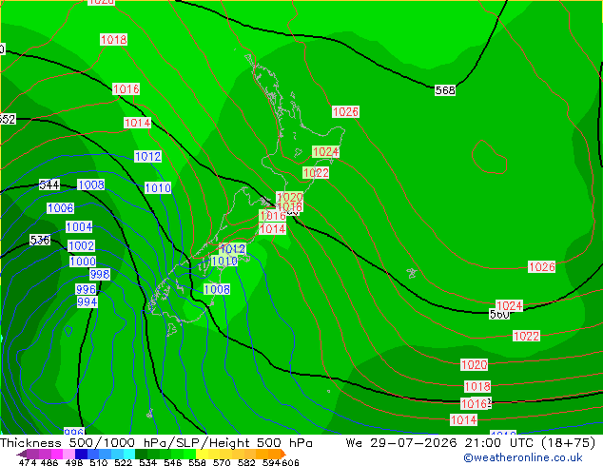This screenshot has height=466, width=603.
Task: Click the 536 height contour label
Action: pyautogui.click(x=40, y=241)
